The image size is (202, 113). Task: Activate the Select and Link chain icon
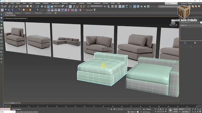coord(9,6)
